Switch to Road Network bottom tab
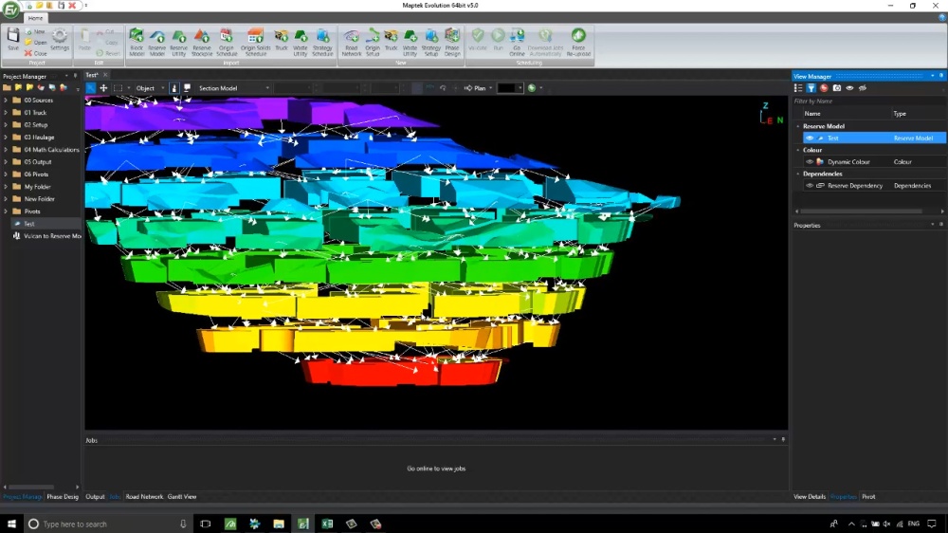The image size is (948, 533). click(144, 497)
